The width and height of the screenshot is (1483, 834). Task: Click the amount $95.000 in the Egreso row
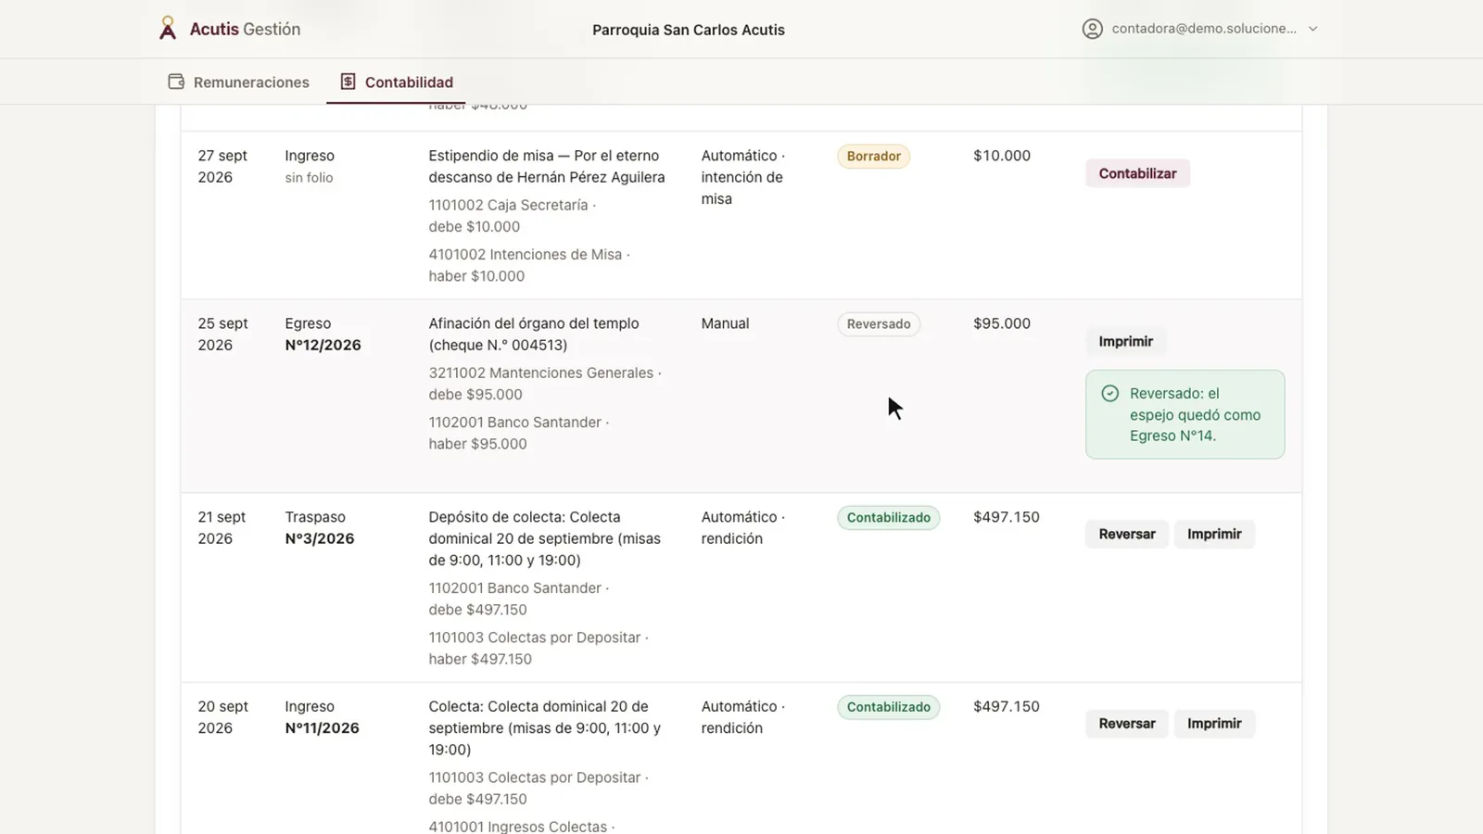coord(1002,323)
